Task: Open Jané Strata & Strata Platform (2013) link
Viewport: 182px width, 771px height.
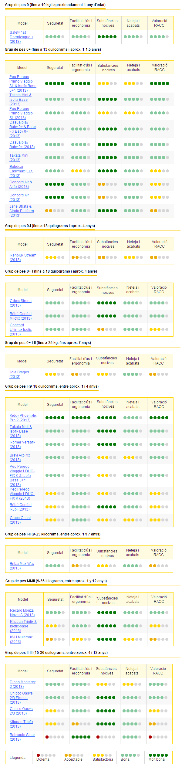Action: [x=22, y=211]
